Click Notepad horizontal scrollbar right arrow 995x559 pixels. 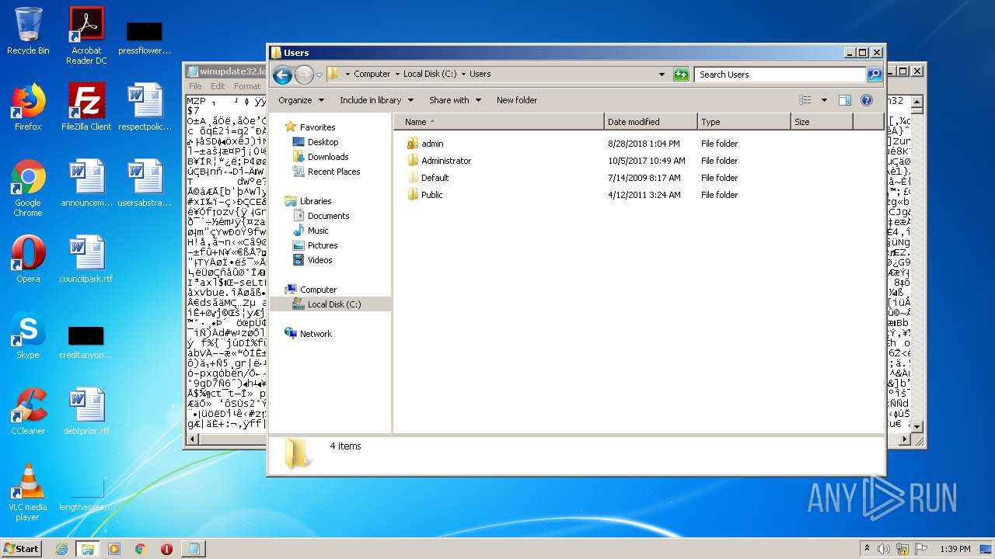coord(904,439)
